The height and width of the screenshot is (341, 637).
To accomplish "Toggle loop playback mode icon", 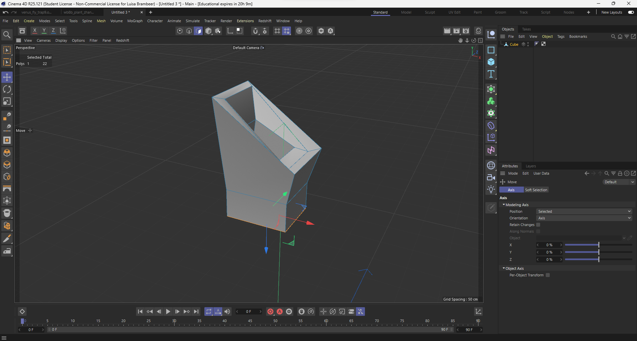I will 209,312.
